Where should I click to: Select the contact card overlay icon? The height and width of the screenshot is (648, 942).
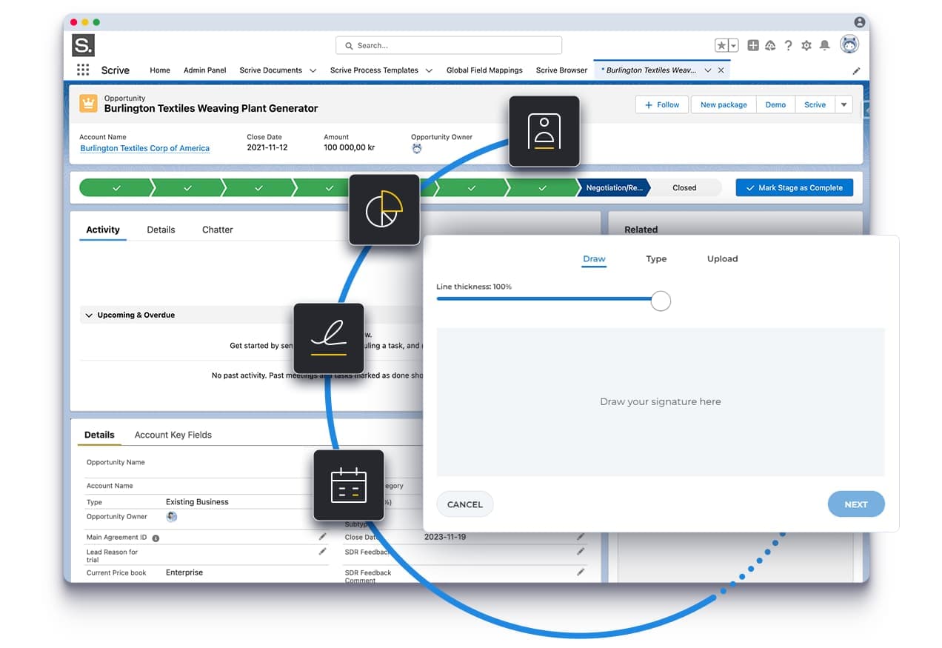544,132
